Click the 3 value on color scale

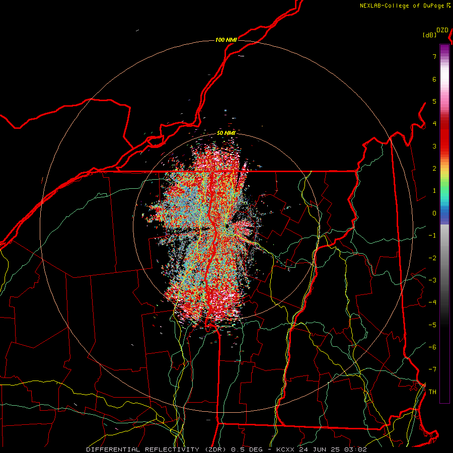click(x=434, y=146)
